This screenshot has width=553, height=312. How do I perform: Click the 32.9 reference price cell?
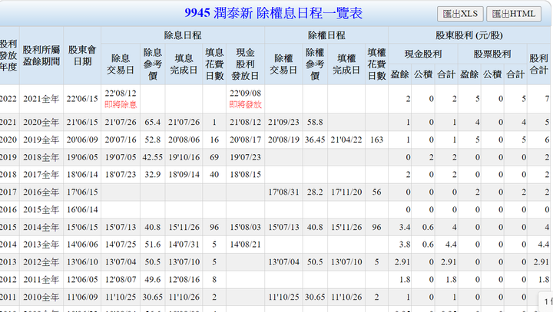pos(152,175)
